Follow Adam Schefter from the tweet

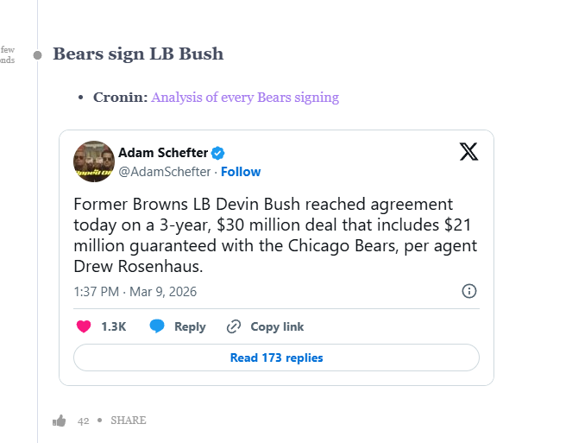(x=241, y=172)
